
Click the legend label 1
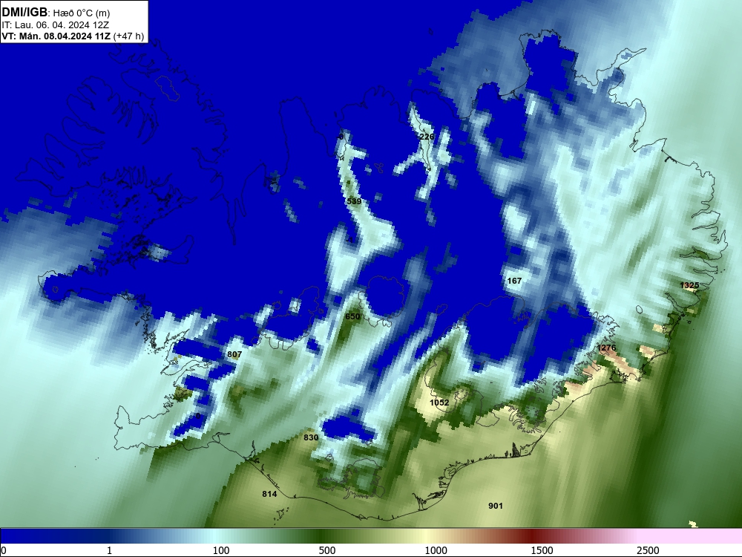pyautogui.click(x=109, y=550)
